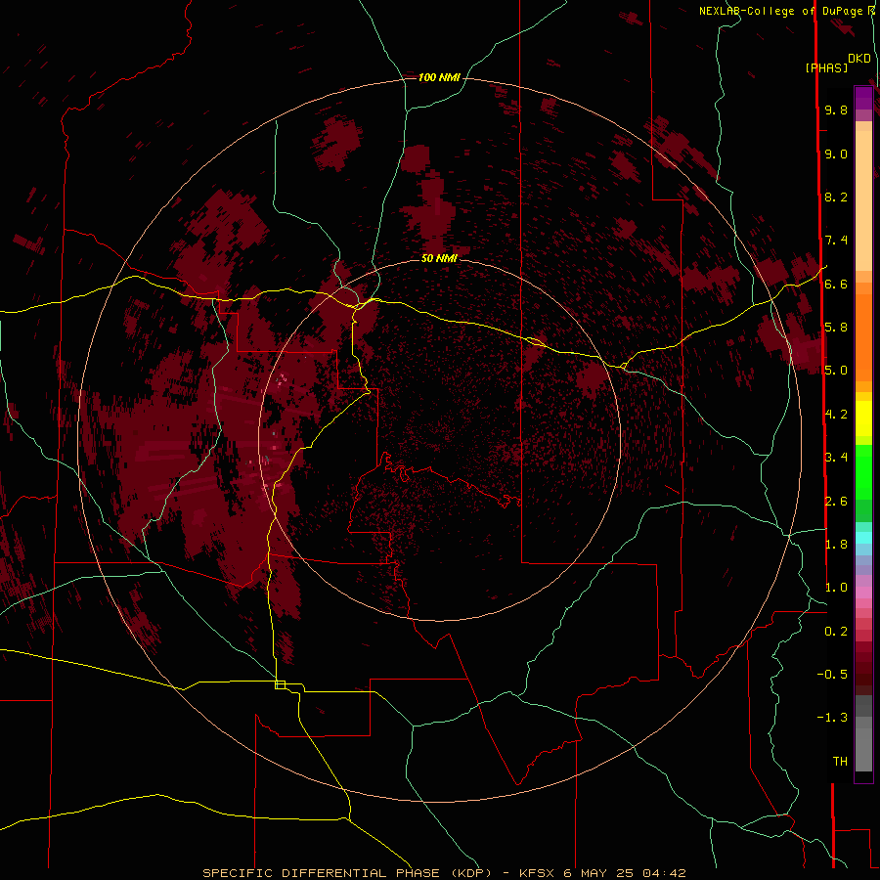The image size is (880, 880).
Task: Click the orange band of the color scale
Action: tap(863, 338)
